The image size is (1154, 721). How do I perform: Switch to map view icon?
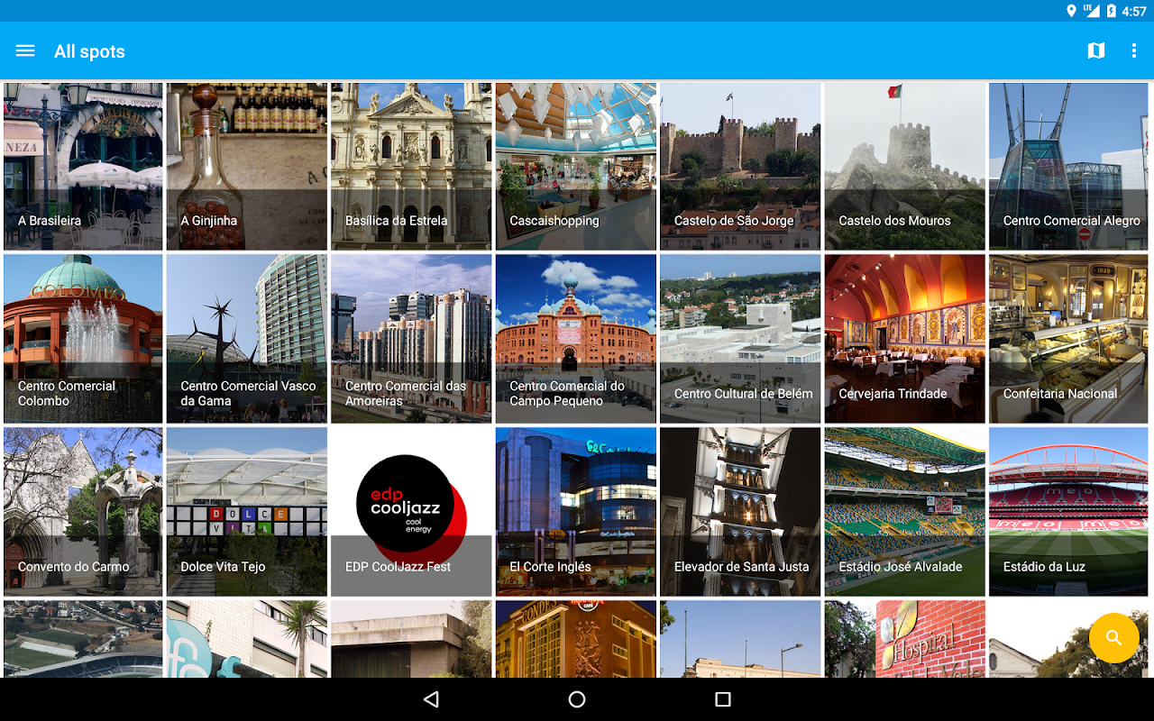(x=1096, y=51)
